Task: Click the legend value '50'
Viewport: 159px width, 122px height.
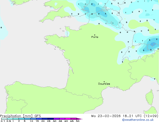Action: tap(78, 121)
